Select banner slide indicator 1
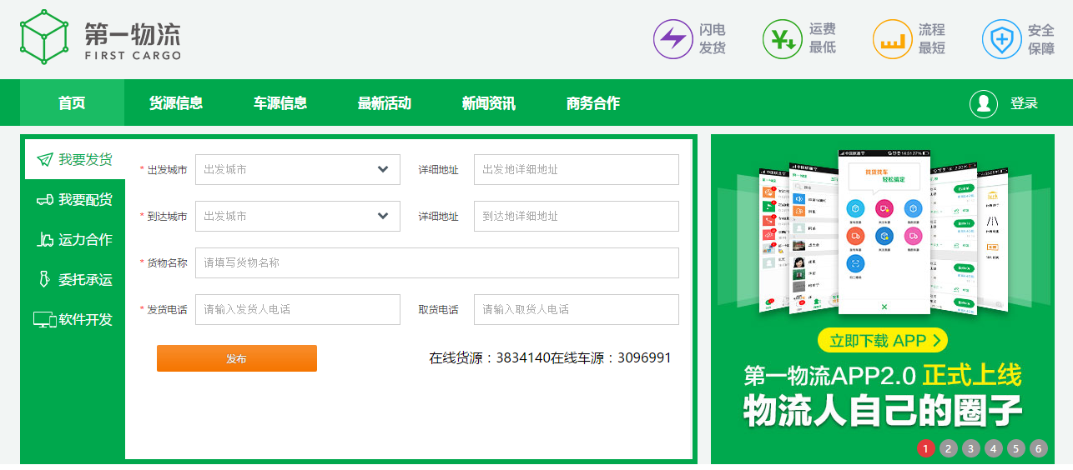 925,448
